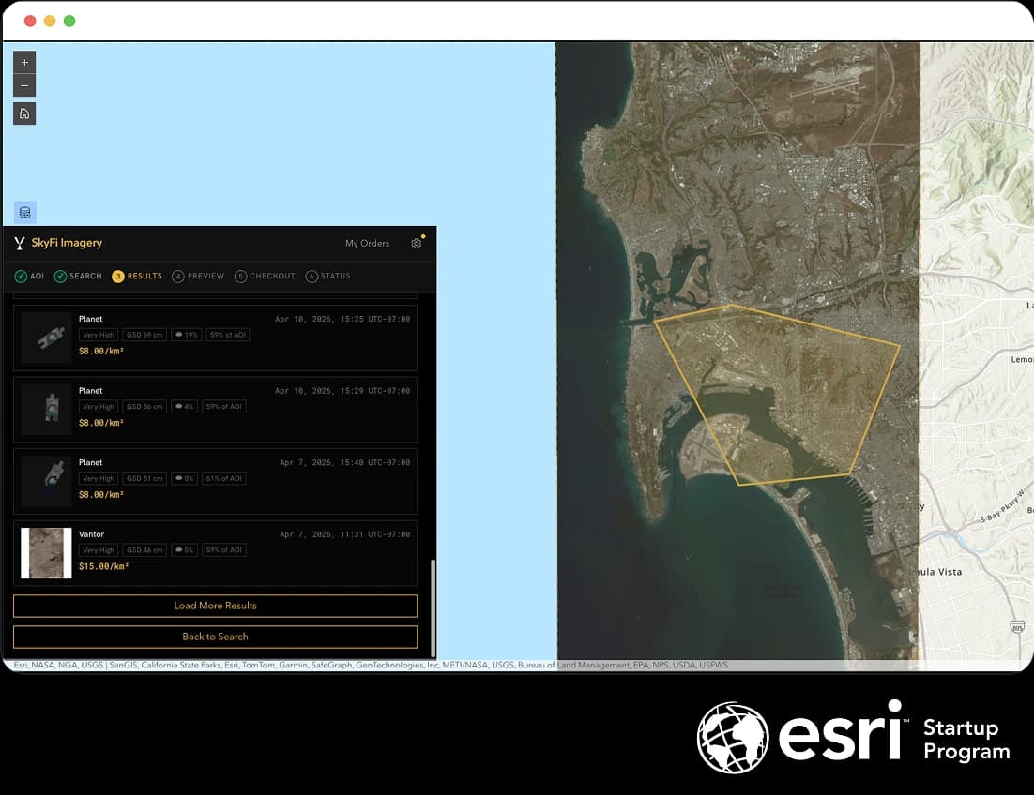Image resolution: width=1034 pixels, height=795 pixels.
Task: Click the 61% of AOI badge
Action: [223, 478]
